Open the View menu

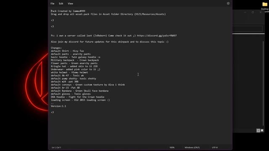70,4
